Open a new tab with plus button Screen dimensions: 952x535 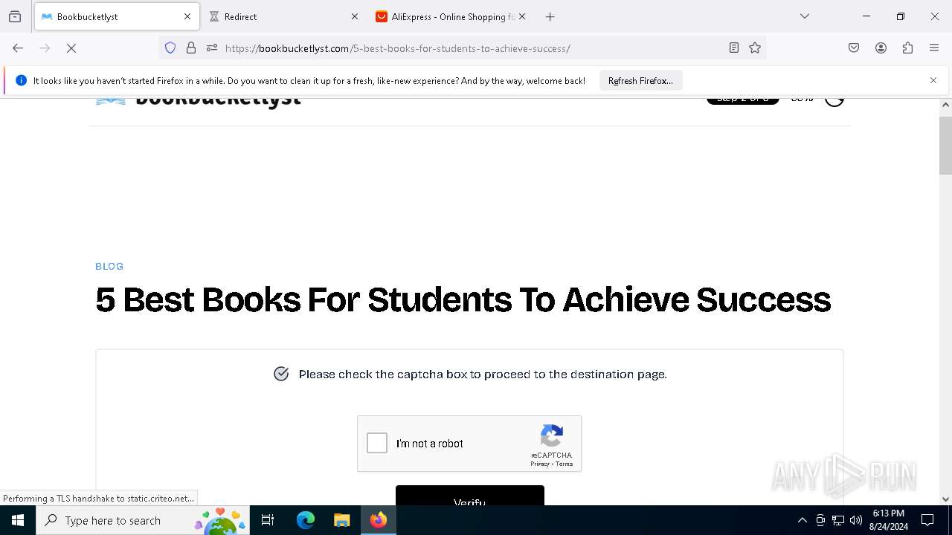point(550,16)
